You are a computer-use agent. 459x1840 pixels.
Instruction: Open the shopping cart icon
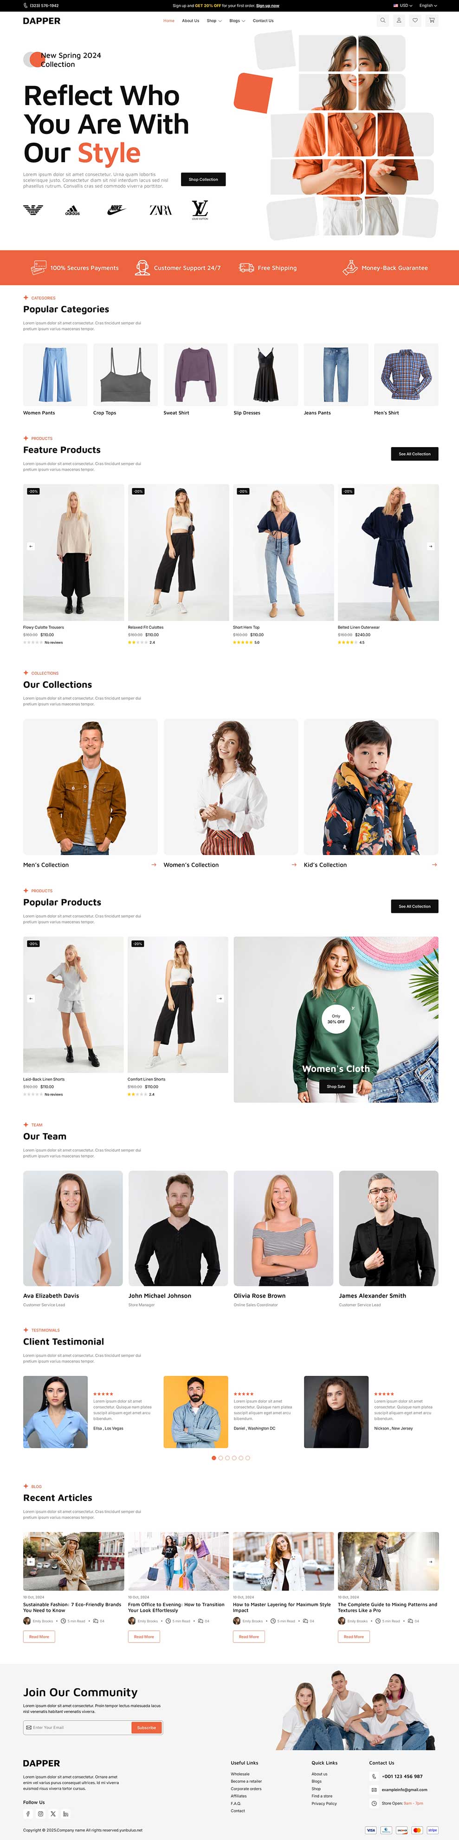coord(432,21)
